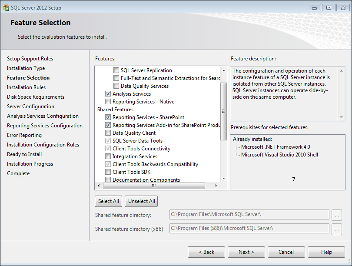Click the Feature Selection step in sidebar

pos(28,78)
